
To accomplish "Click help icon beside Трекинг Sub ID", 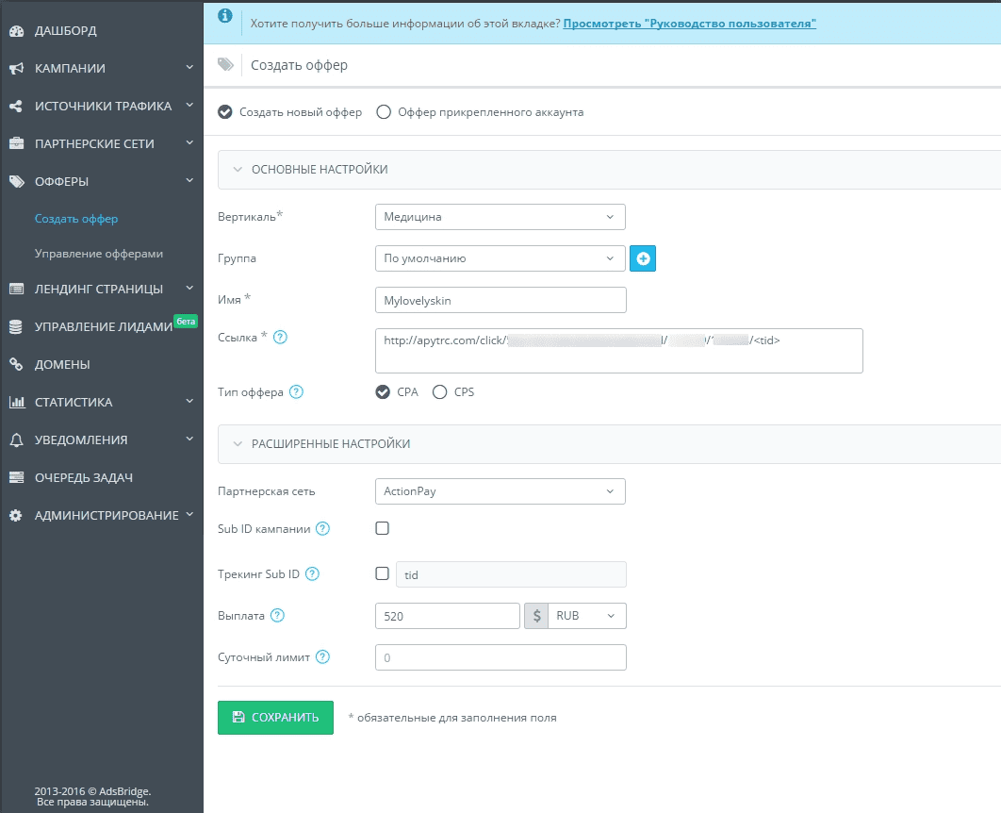I will tap(312, 574).
